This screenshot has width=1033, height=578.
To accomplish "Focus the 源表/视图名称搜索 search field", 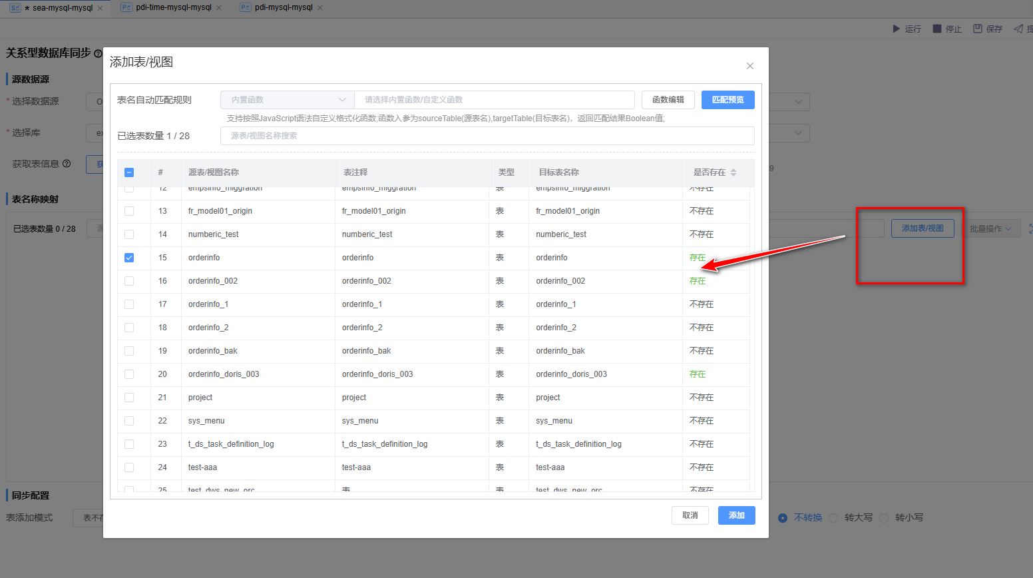I will tap(487, 136).
